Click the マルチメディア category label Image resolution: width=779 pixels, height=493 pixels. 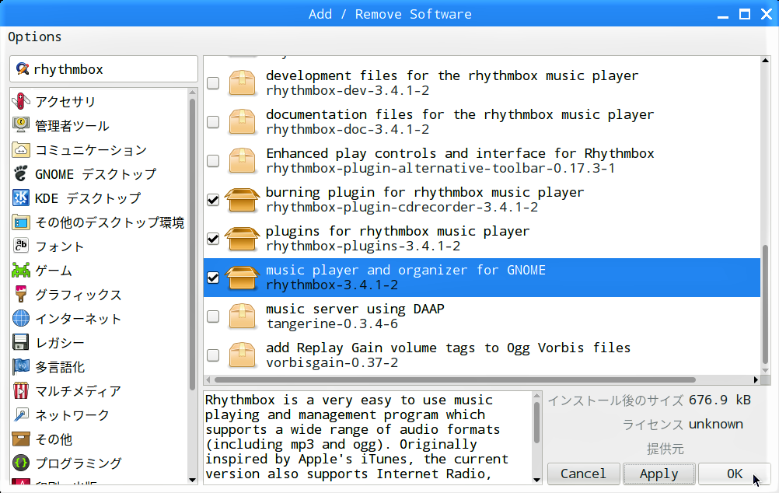pos(78,391)
